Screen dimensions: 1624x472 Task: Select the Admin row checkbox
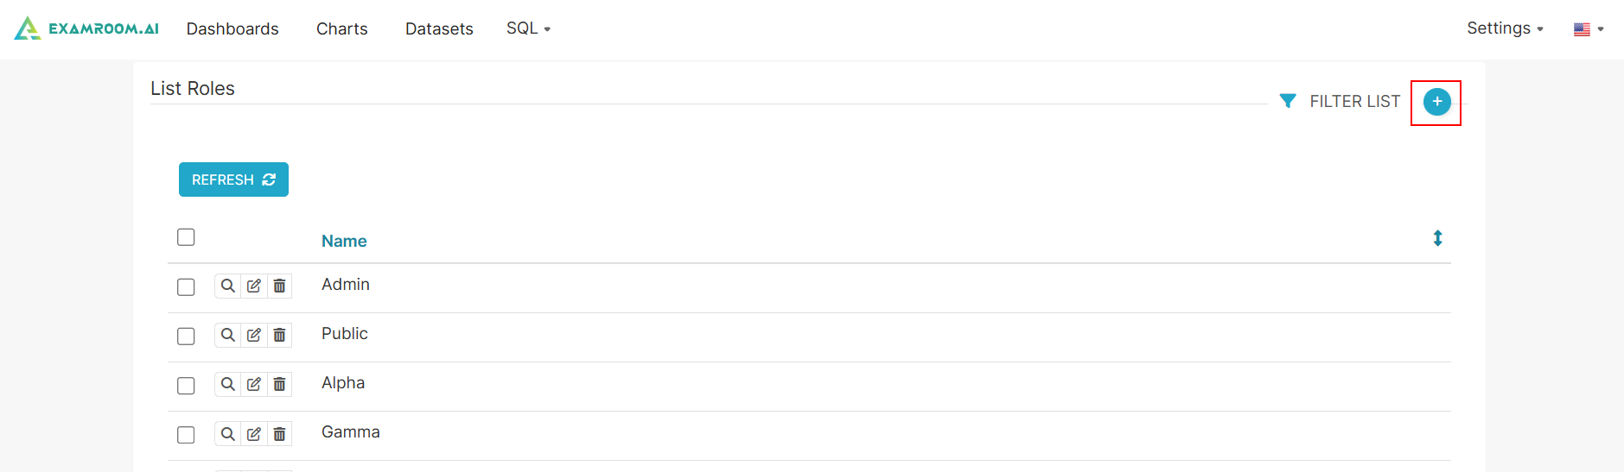point(186,286)
